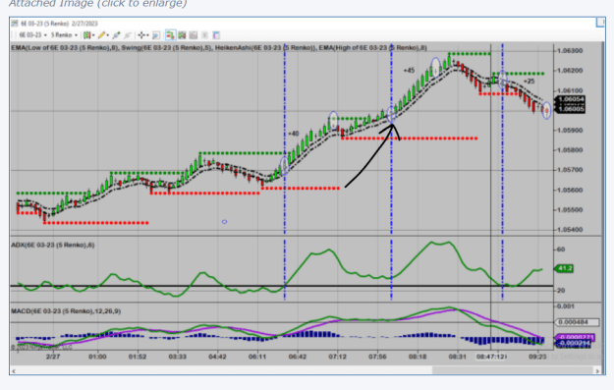Viewport: 614px width, 390px height.
Task: Click the 08:18 time axis label
Action: (x=418, y=357)
